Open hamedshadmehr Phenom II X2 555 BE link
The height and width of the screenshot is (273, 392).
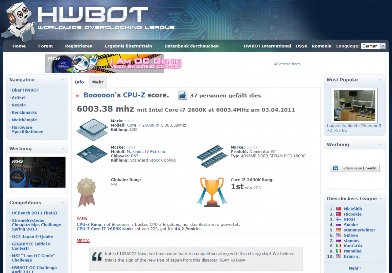tap(354, 128)
